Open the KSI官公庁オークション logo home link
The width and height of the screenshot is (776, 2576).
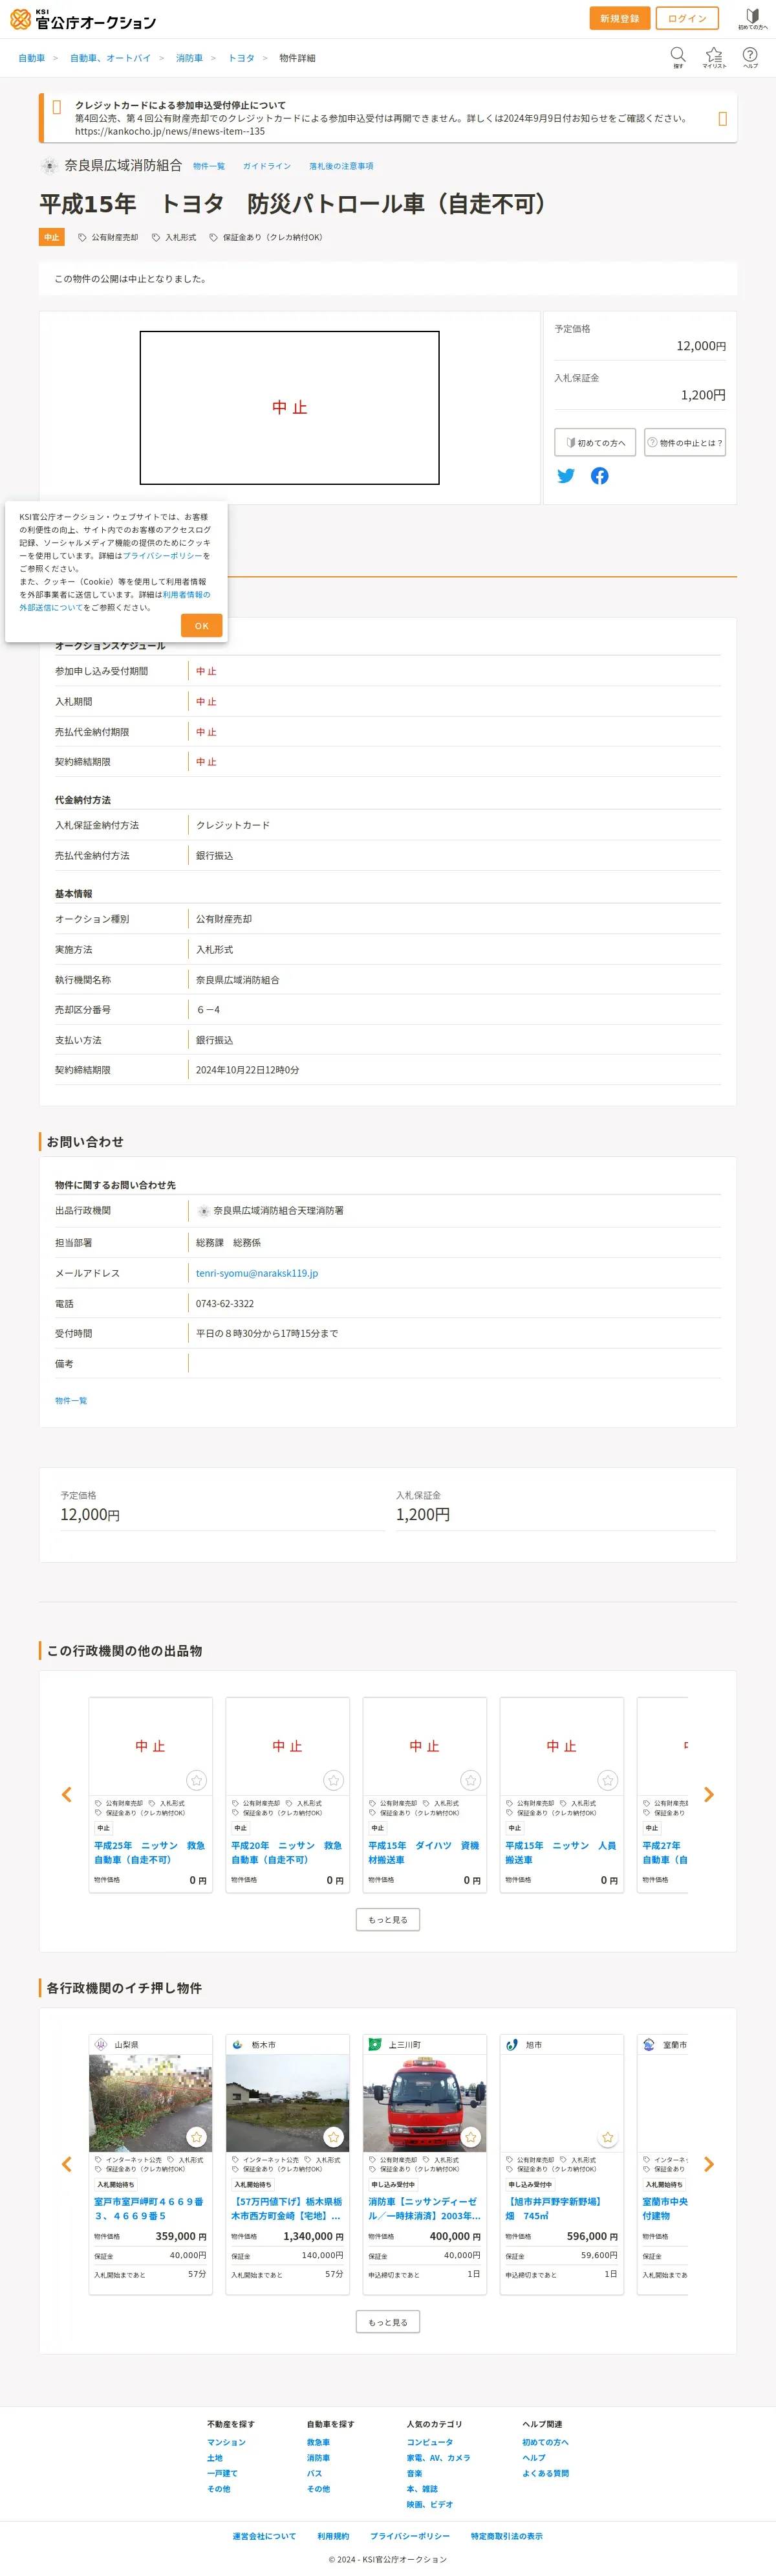83,19
